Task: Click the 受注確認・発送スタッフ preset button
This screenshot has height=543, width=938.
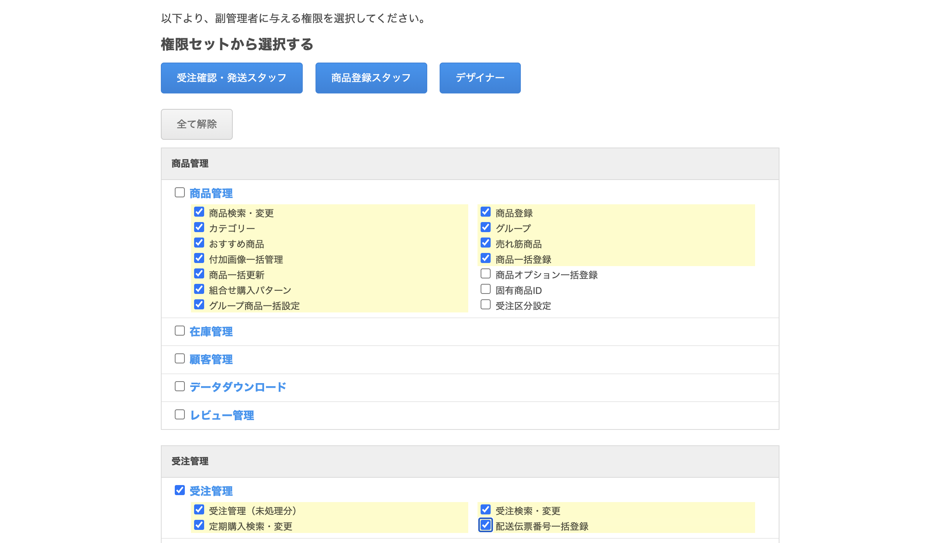Action: click(x=232, y=78)
